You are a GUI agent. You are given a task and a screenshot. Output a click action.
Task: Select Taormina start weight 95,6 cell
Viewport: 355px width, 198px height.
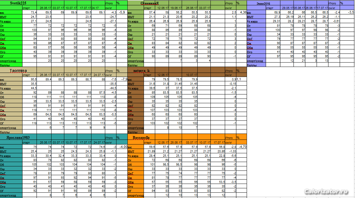(x=30, y=79)
